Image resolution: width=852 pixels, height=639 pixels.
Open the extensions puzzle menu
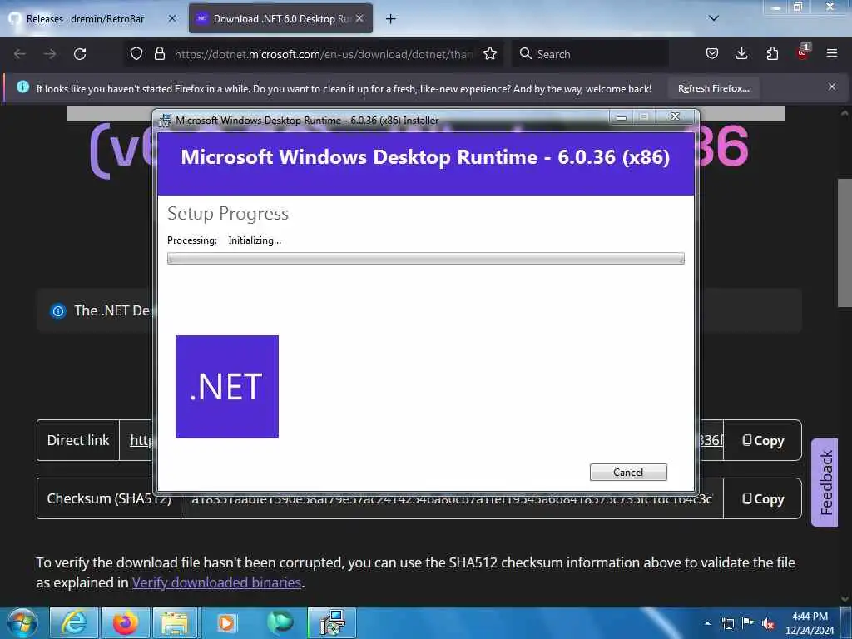click(x=772, y=54)
